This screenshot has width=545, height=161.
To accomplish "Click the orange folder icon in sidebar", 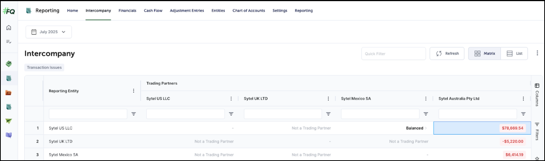I will point(9,92).
